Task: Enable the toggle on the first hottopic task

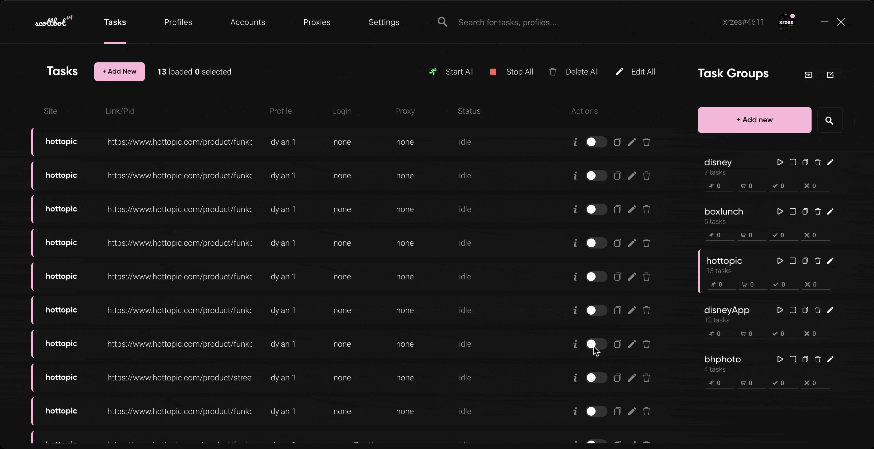Action: [596, 142]
